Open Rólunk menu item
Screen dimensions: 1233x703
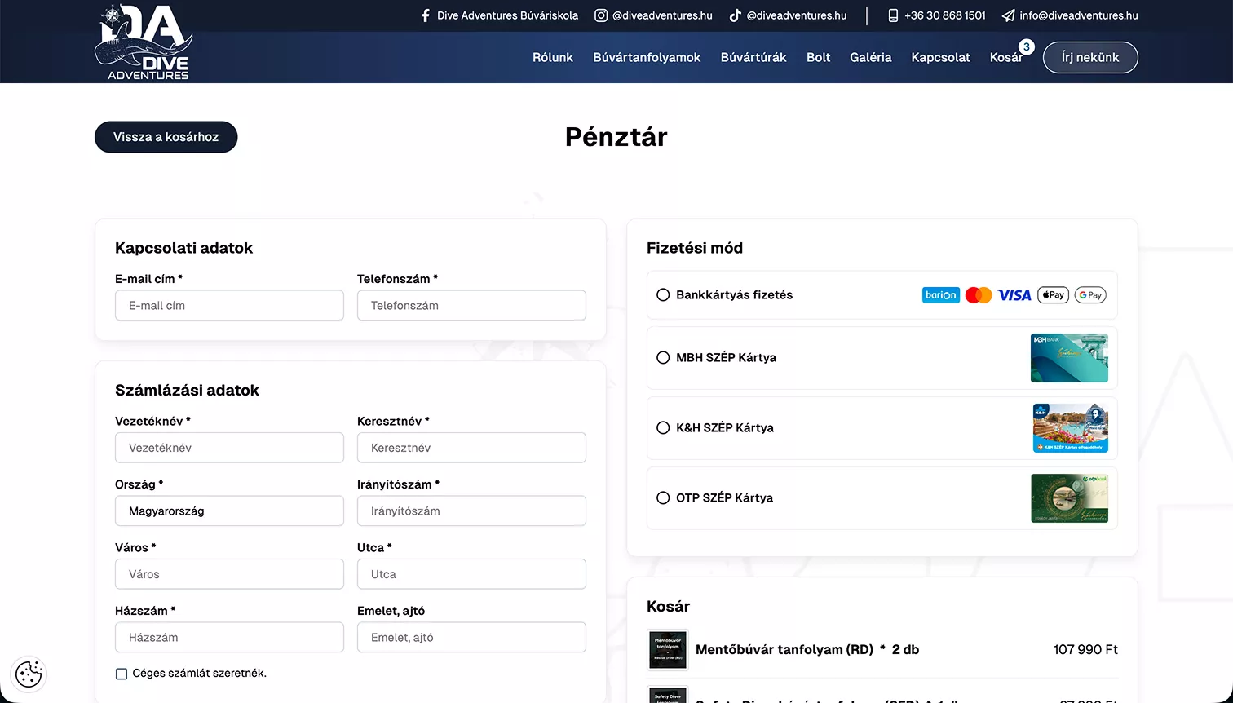553,57
